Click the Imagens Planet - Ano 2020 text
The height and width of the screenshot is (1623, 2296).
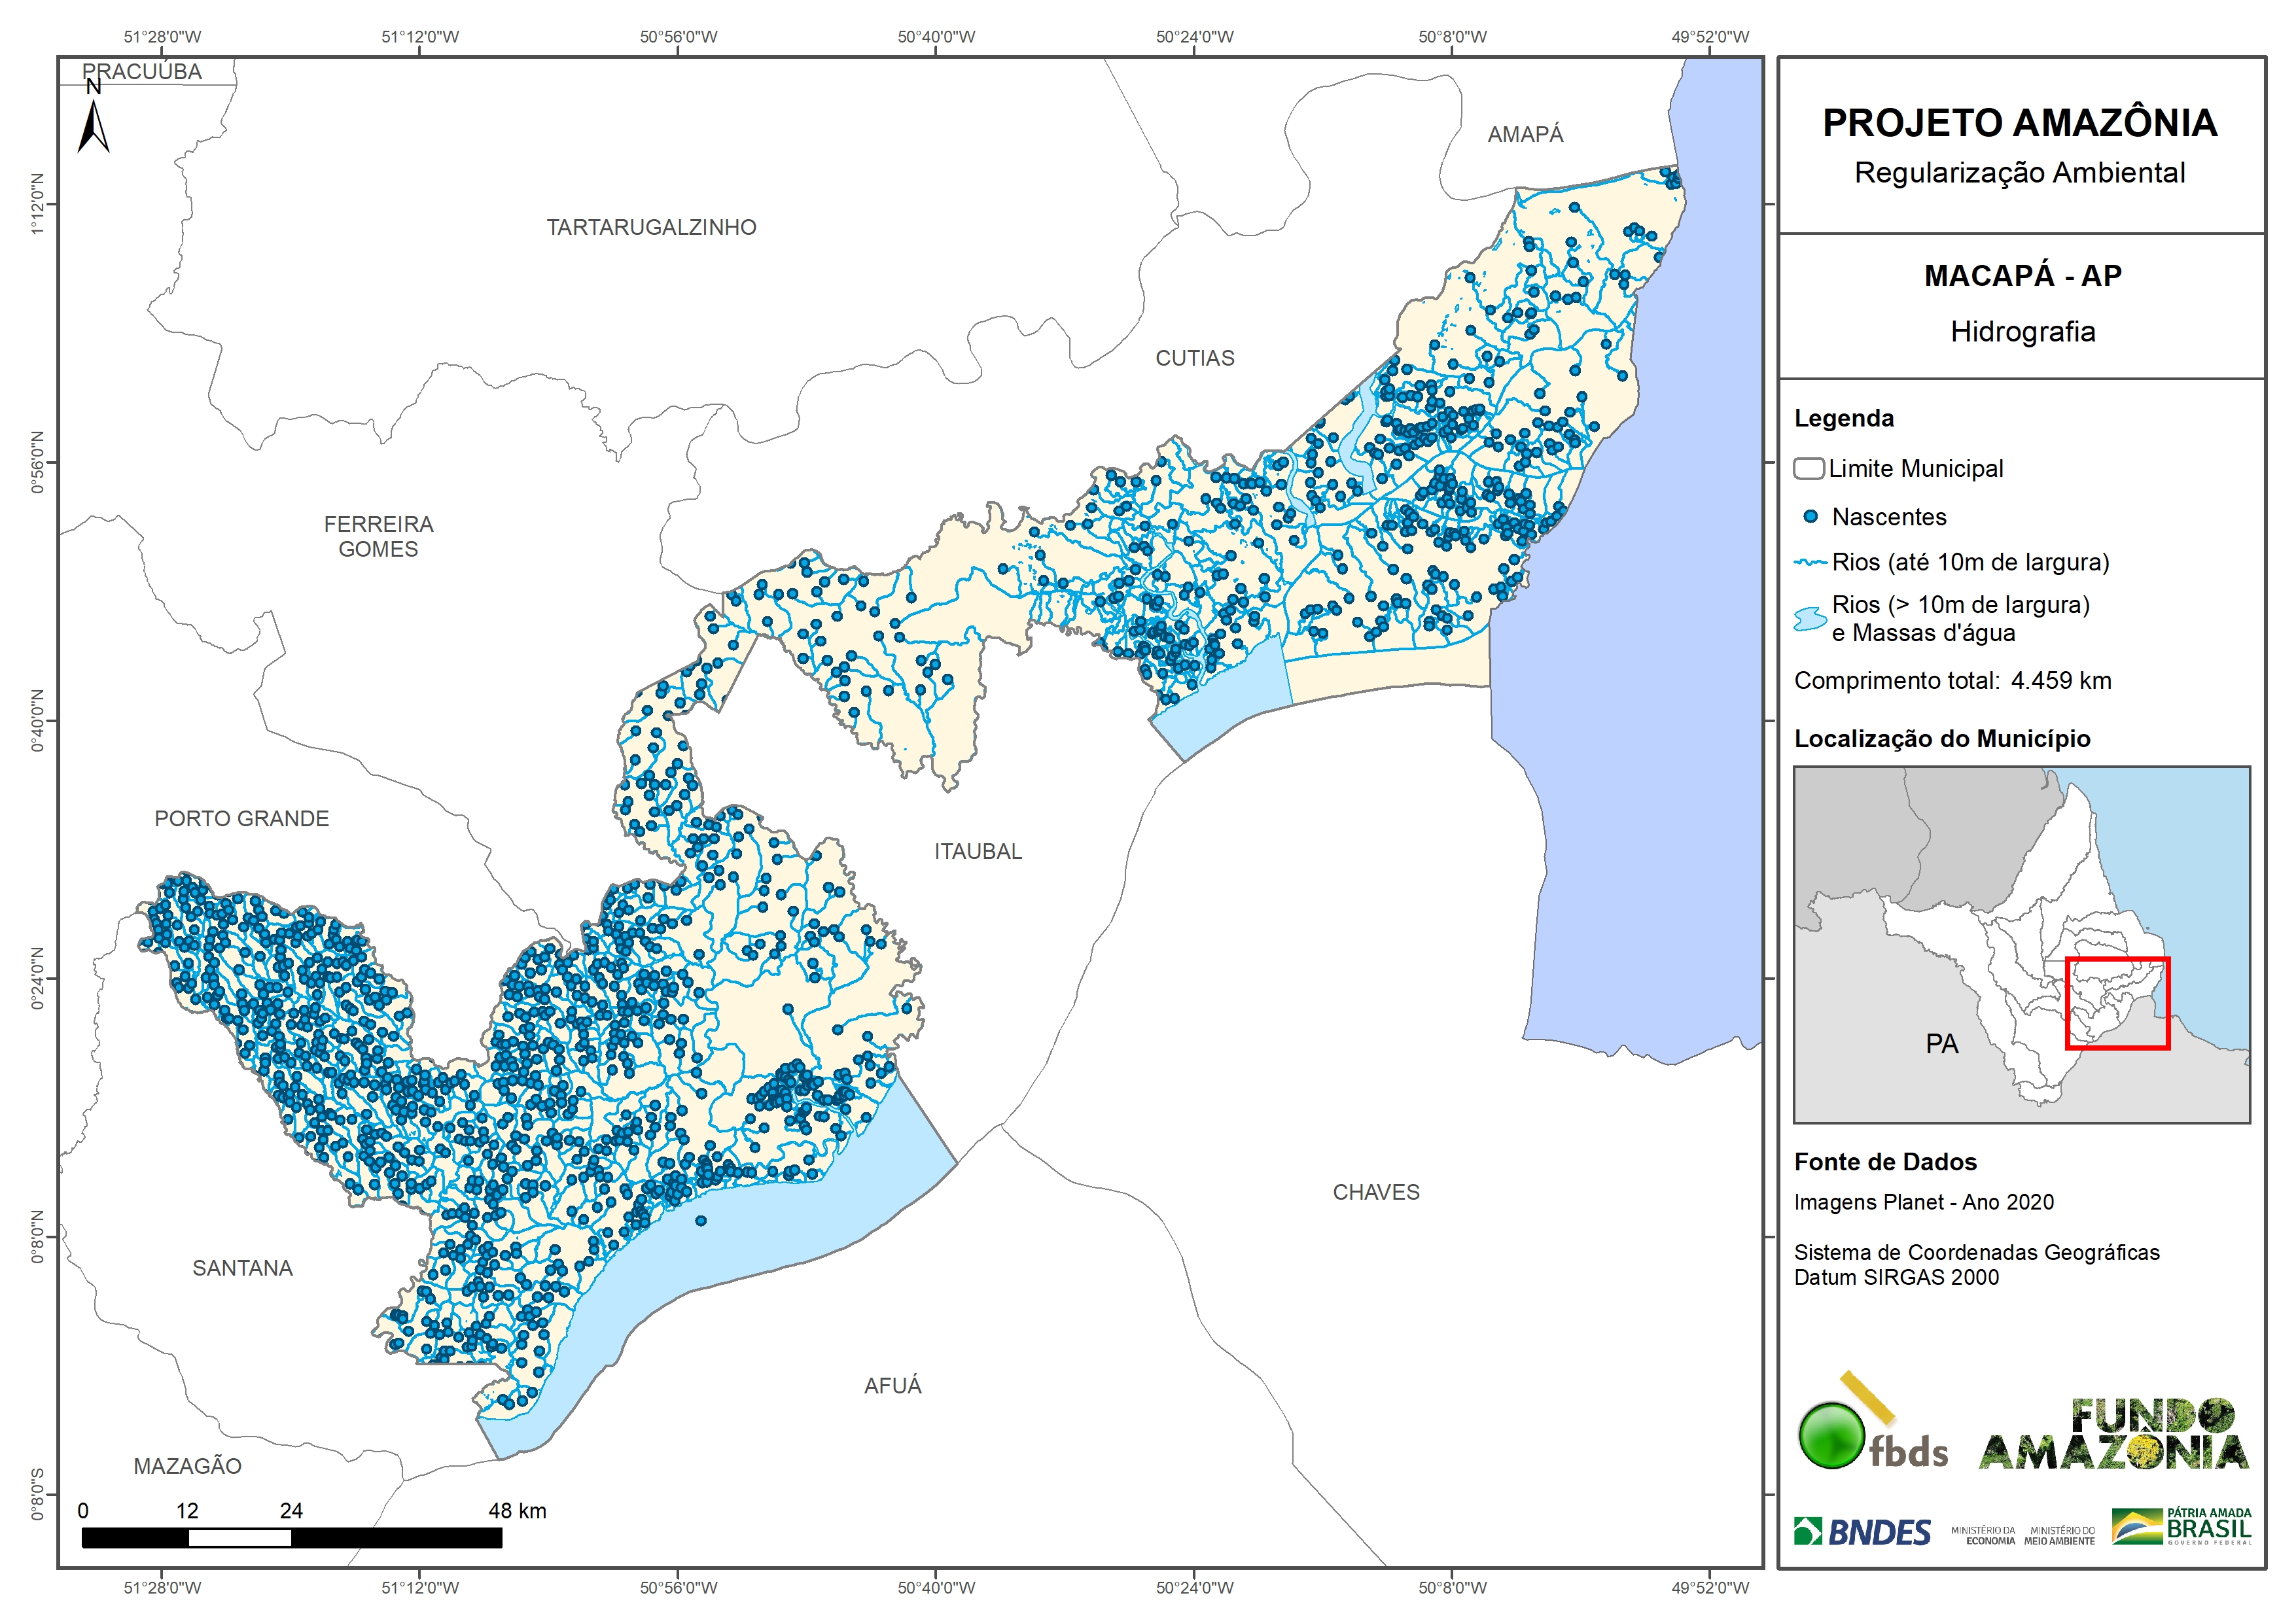tap(1923, 1202)
